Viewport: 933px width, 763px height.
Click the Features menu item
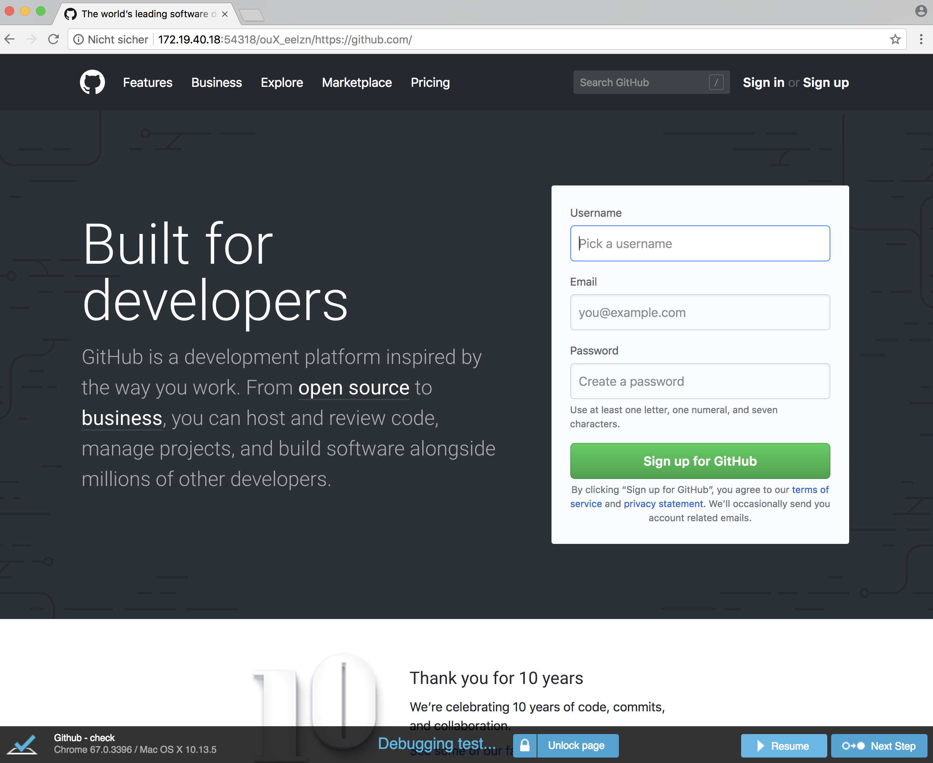148,82
